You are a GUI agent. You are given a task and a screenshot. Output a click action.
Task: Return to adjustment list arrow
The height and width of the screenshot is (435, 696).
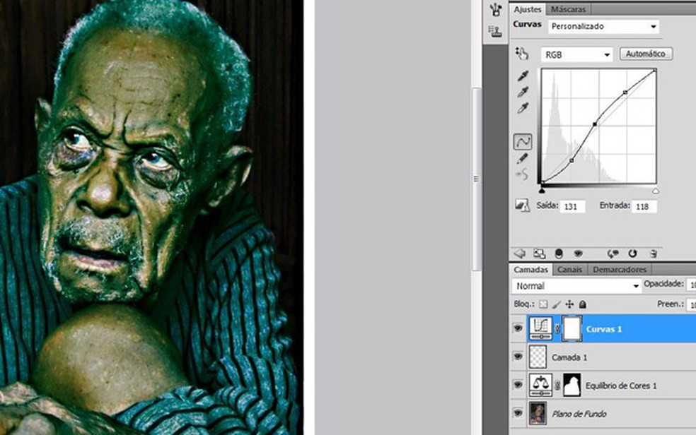click(519, 254)
